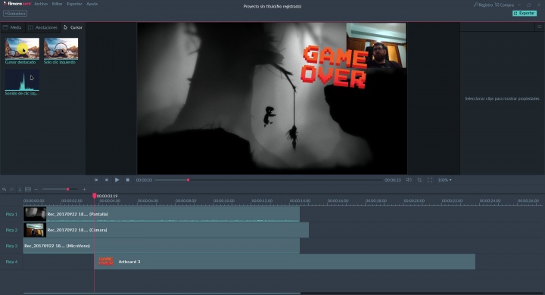Click the Pista 3 track label
Viewport: 545px width, 295px height.
11,246
